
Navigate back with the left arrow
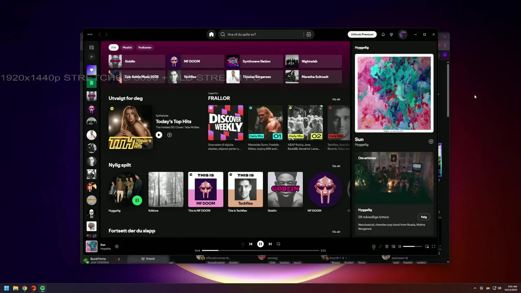pos(99,35)
